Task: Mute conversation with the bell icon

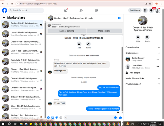Action: click(138, 37)
